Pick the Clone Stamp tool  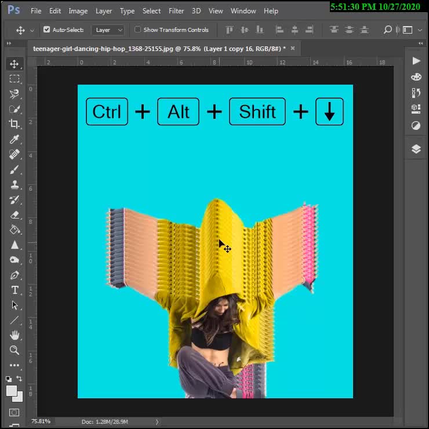click(x=14, y=184)
